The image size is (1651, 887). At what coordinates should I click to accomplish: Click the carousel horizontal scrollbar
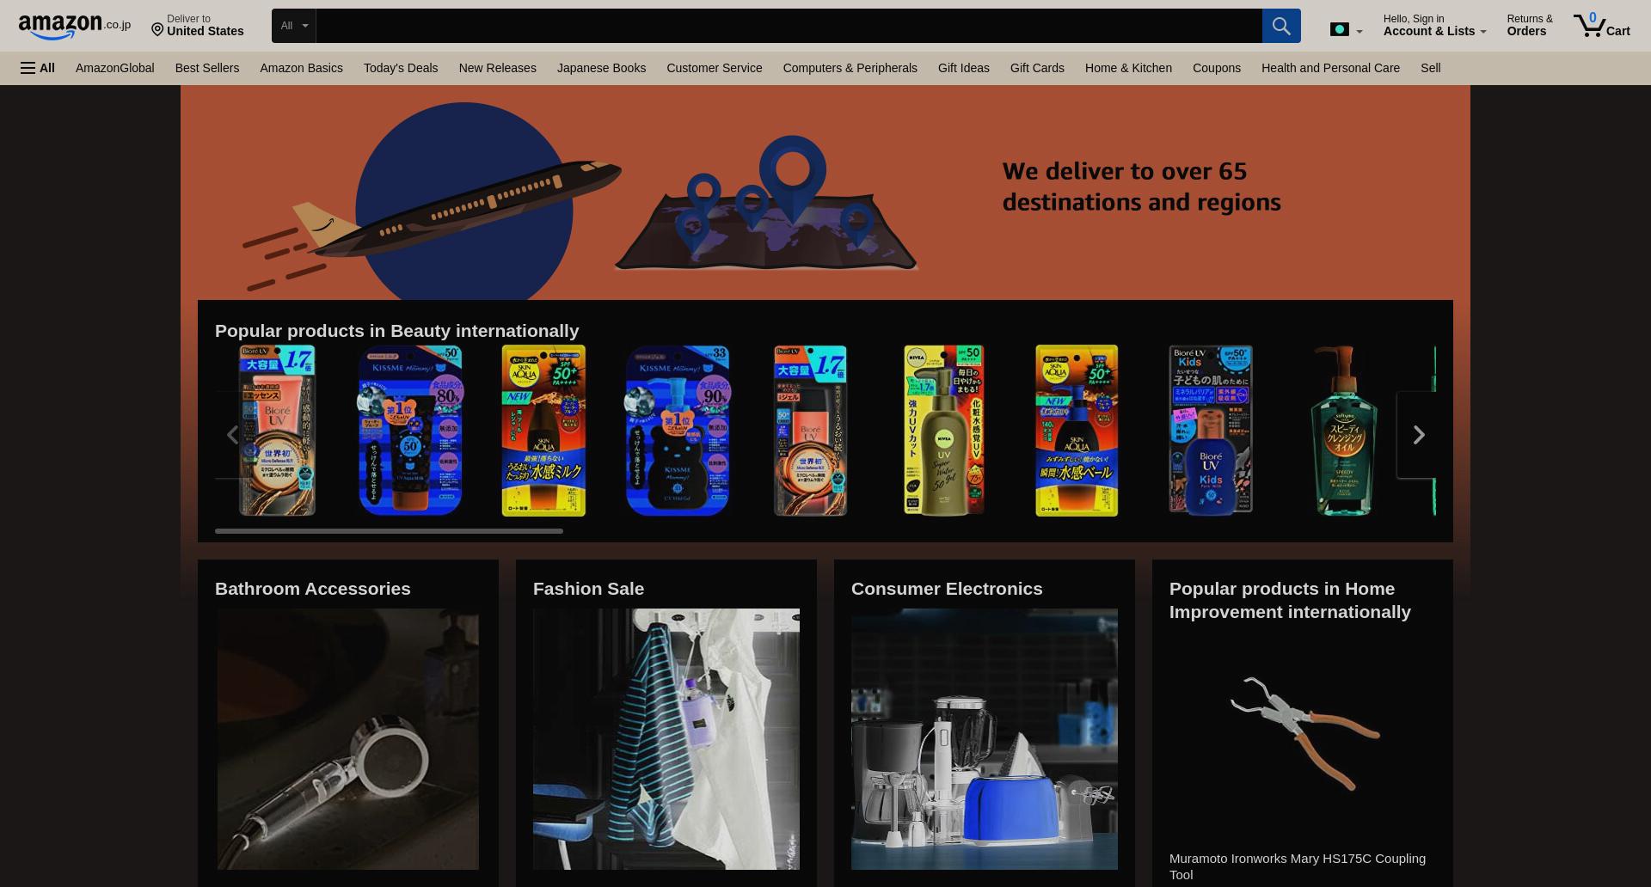[x=389, y=531]
